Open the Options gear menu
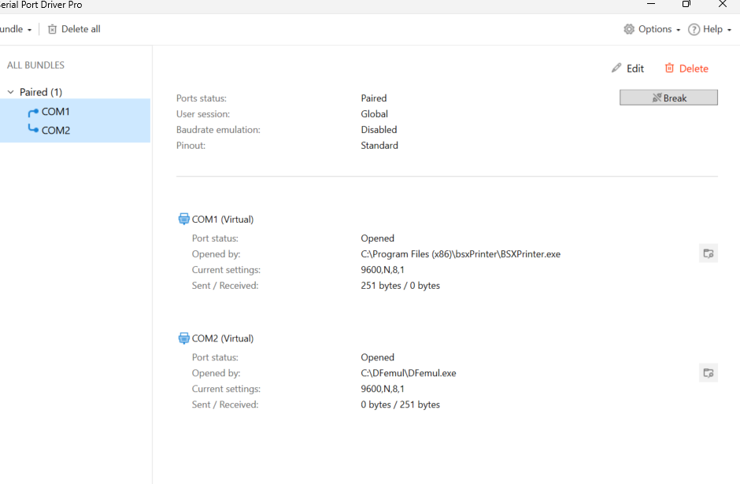The height and width of the screenshot is (484, 740). tap(652, 29)
